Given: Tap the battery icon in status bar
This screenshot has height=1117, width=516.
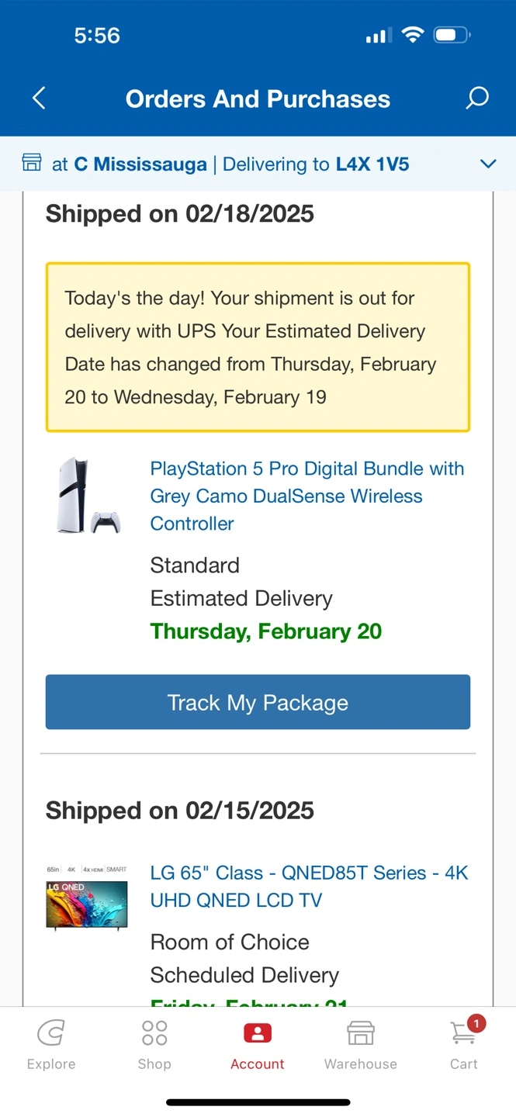Looking at the screenshot, I should coord(452,35).
